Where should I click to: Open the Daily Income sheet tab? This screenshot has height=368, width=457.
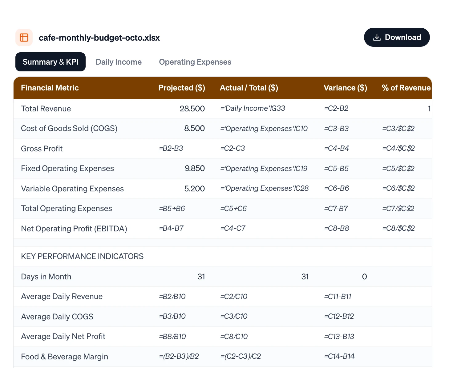pyautogui.click(x=119, y=62)
